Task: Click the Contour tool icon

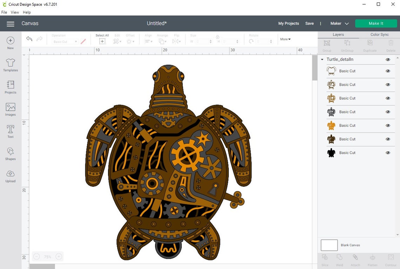Action: coord(391,257)
